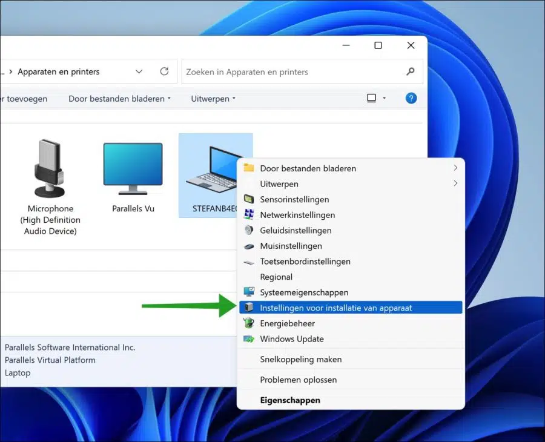Choose Problemen oplossen
545x442 pixels.
[x=351, y=380]
